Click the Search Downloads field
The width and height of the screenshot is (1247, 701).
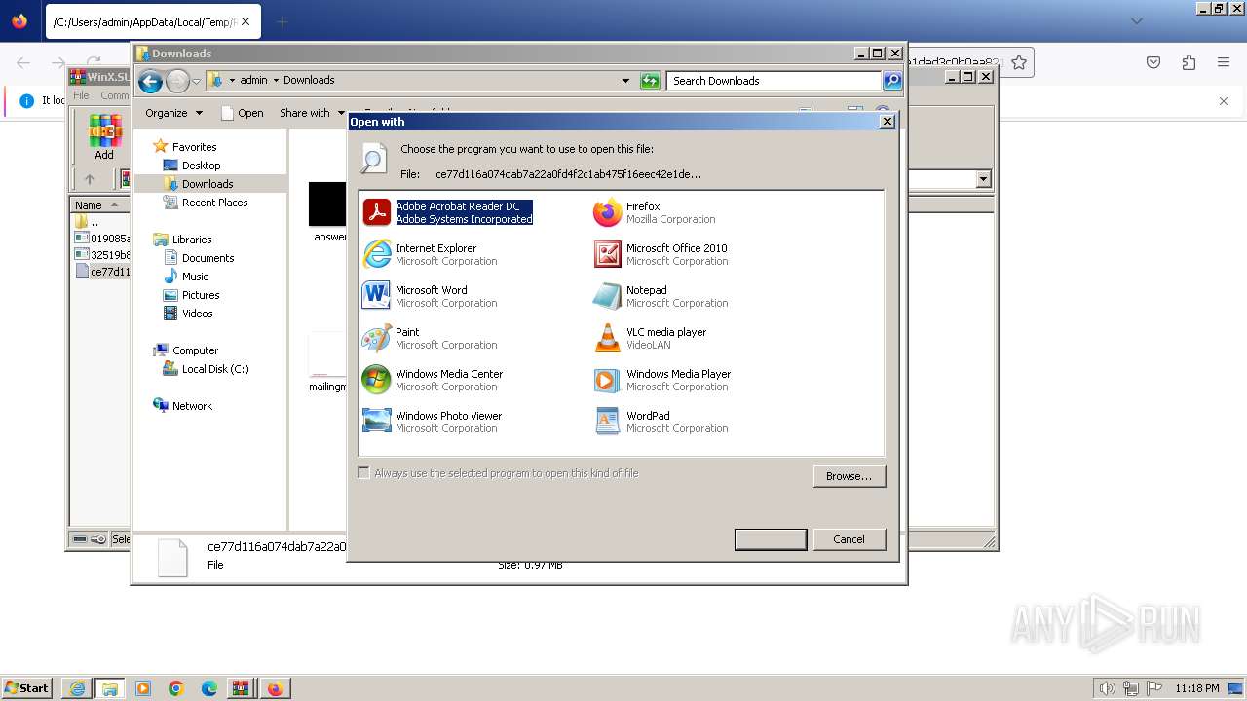point(775,81)
